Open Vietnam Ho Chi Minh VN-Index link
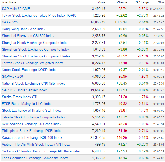The height and width of the screenshot is (162, 165). [x=36, y=144]
